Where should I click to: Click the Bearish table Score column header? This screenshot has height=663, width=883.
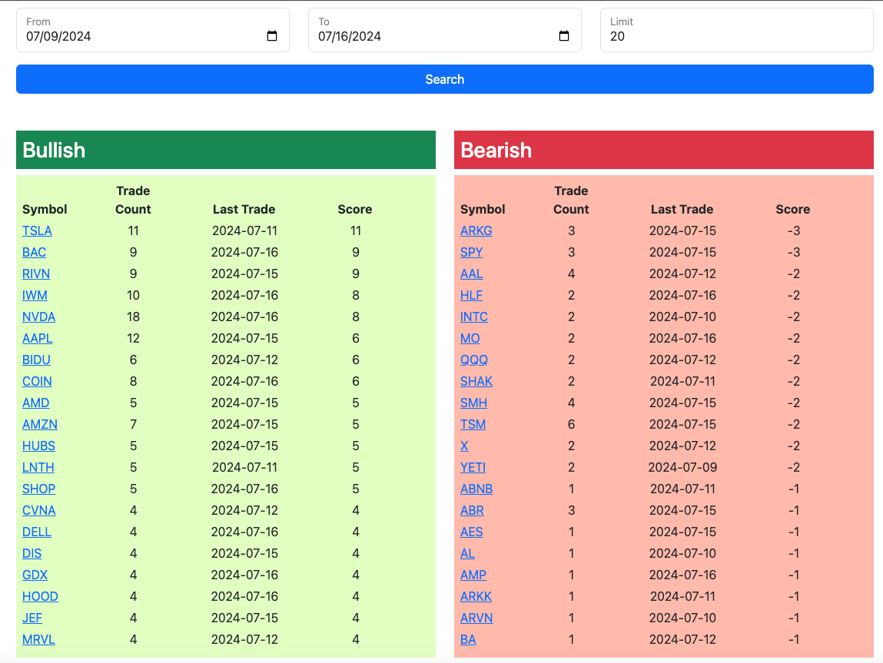(x=793, y=210)
